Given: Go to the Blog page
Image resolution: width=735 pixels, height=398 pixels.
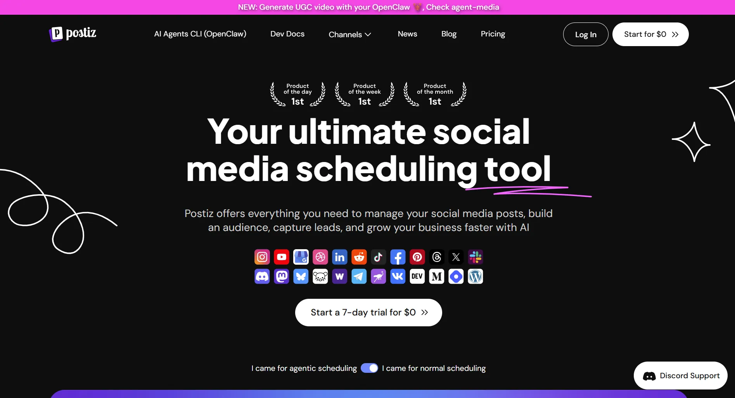Looking at the screenshot, I should click(449, 34).
